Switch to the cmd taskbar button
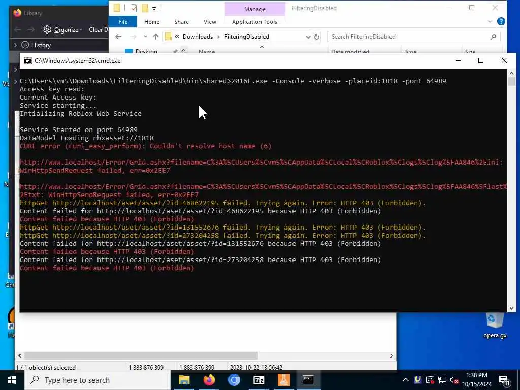This screenshot has width=520, height=390. pyautogui.click(x=308, y=380)
